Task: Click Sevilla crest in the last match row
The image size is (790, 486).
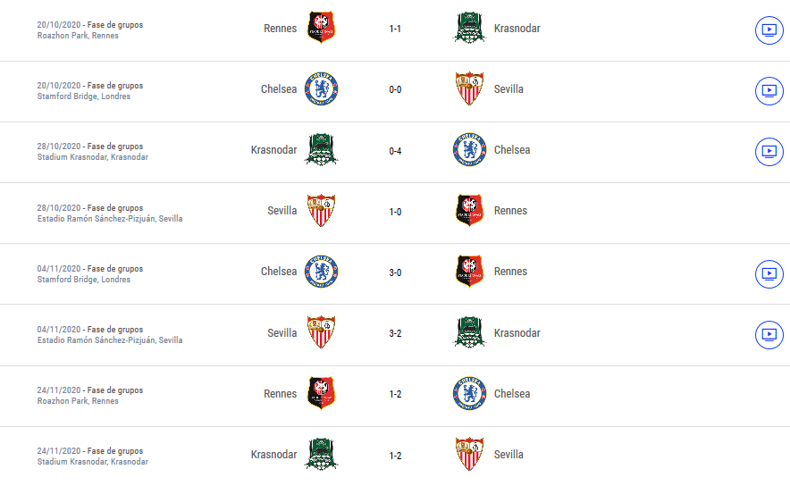Action: coord(469,454)
